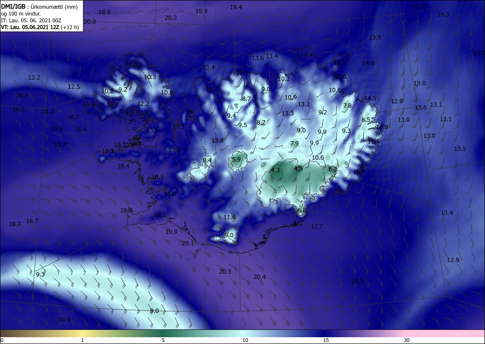This screenshot has height=344, width=485.
Task: Click the 18.3 map value
Action: pyautogui.click(x=108, y=151)
